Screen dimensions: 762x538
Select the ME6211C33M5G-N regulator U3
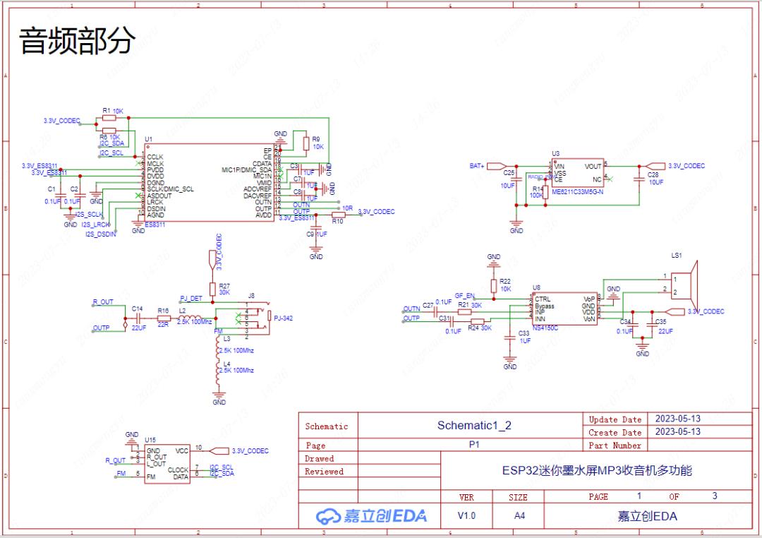[x=579, y=173]
